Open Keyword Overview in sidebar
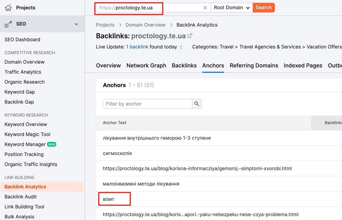The width and height of the screenshot is (342, 220). tap(26, 124)
